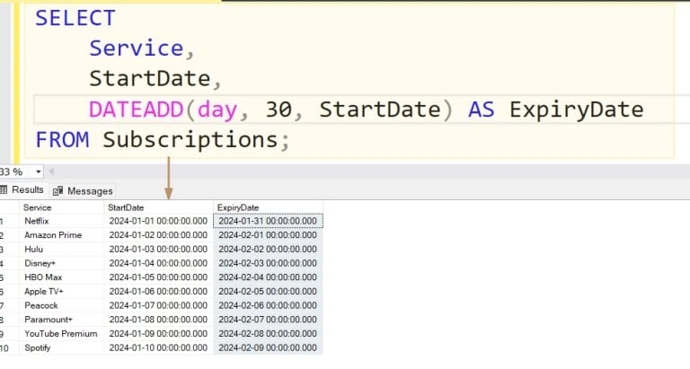This screenshot has height=369, width=690.
Task: Select the Hulu cell
Action: click(x=62, y=249)
